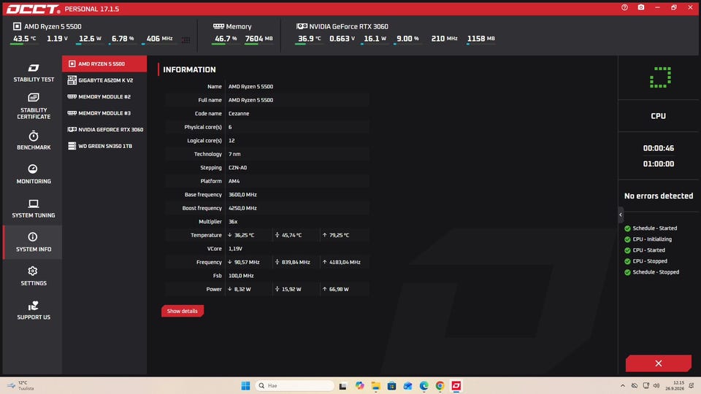Open the Benchmark section
701x394 pixels.
click(x=34, y=140)
